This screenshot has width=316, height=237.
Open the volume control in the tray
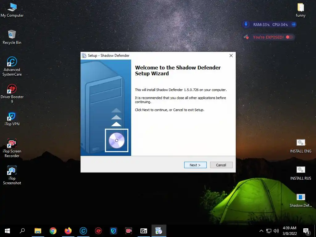pyautogui.click(x=276, y=231)
